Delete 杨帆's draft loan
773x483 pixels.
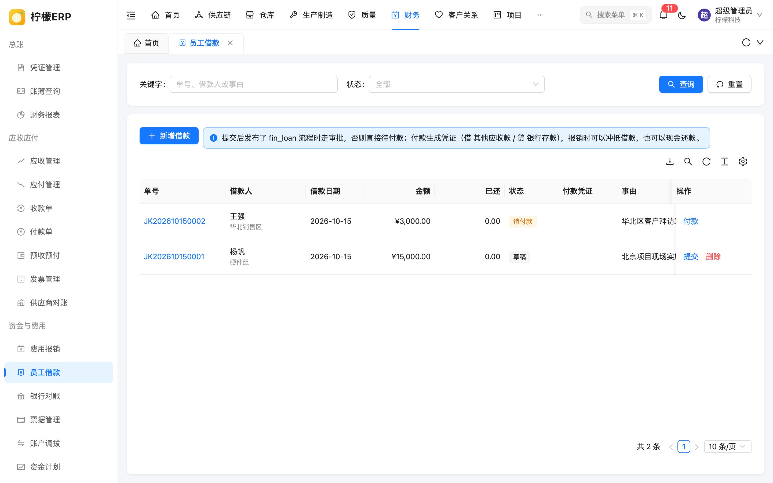[713, 257]
